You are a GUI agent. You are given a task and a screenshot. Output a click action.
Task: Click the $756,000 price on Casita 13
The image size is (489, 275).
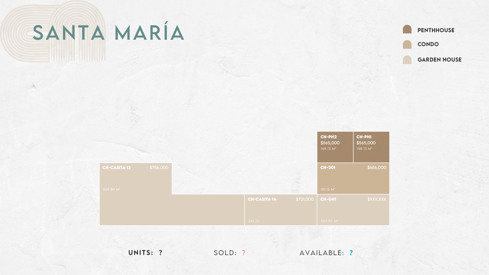point(159,168)
